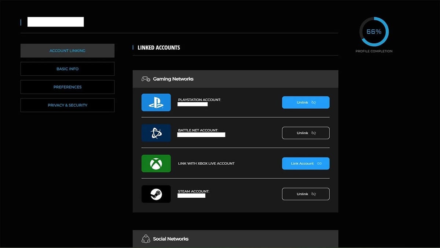
Task: Unlink the Battle.net account
Action: [x=305, y=133]
